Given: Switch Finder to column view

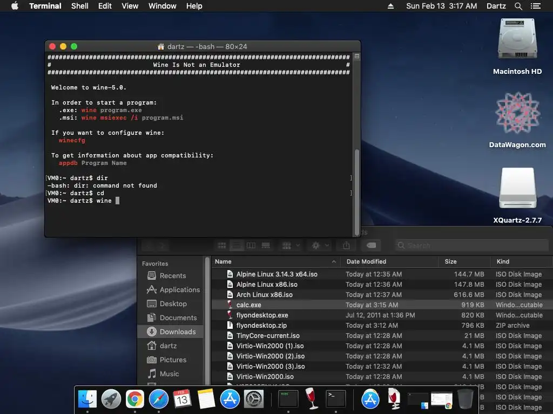Looking at the screenshot, I should point(251,245).
